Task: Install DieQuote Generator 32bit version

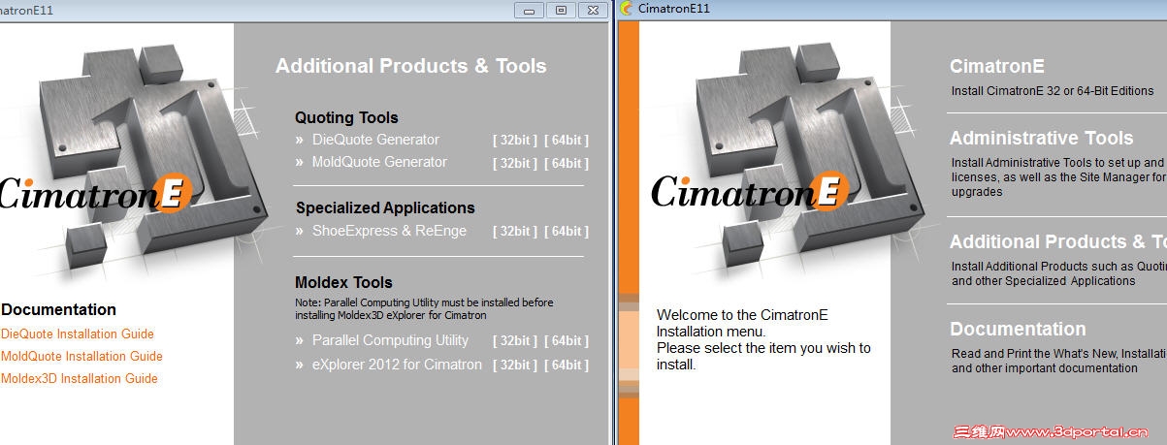Action: pos(514,140)
